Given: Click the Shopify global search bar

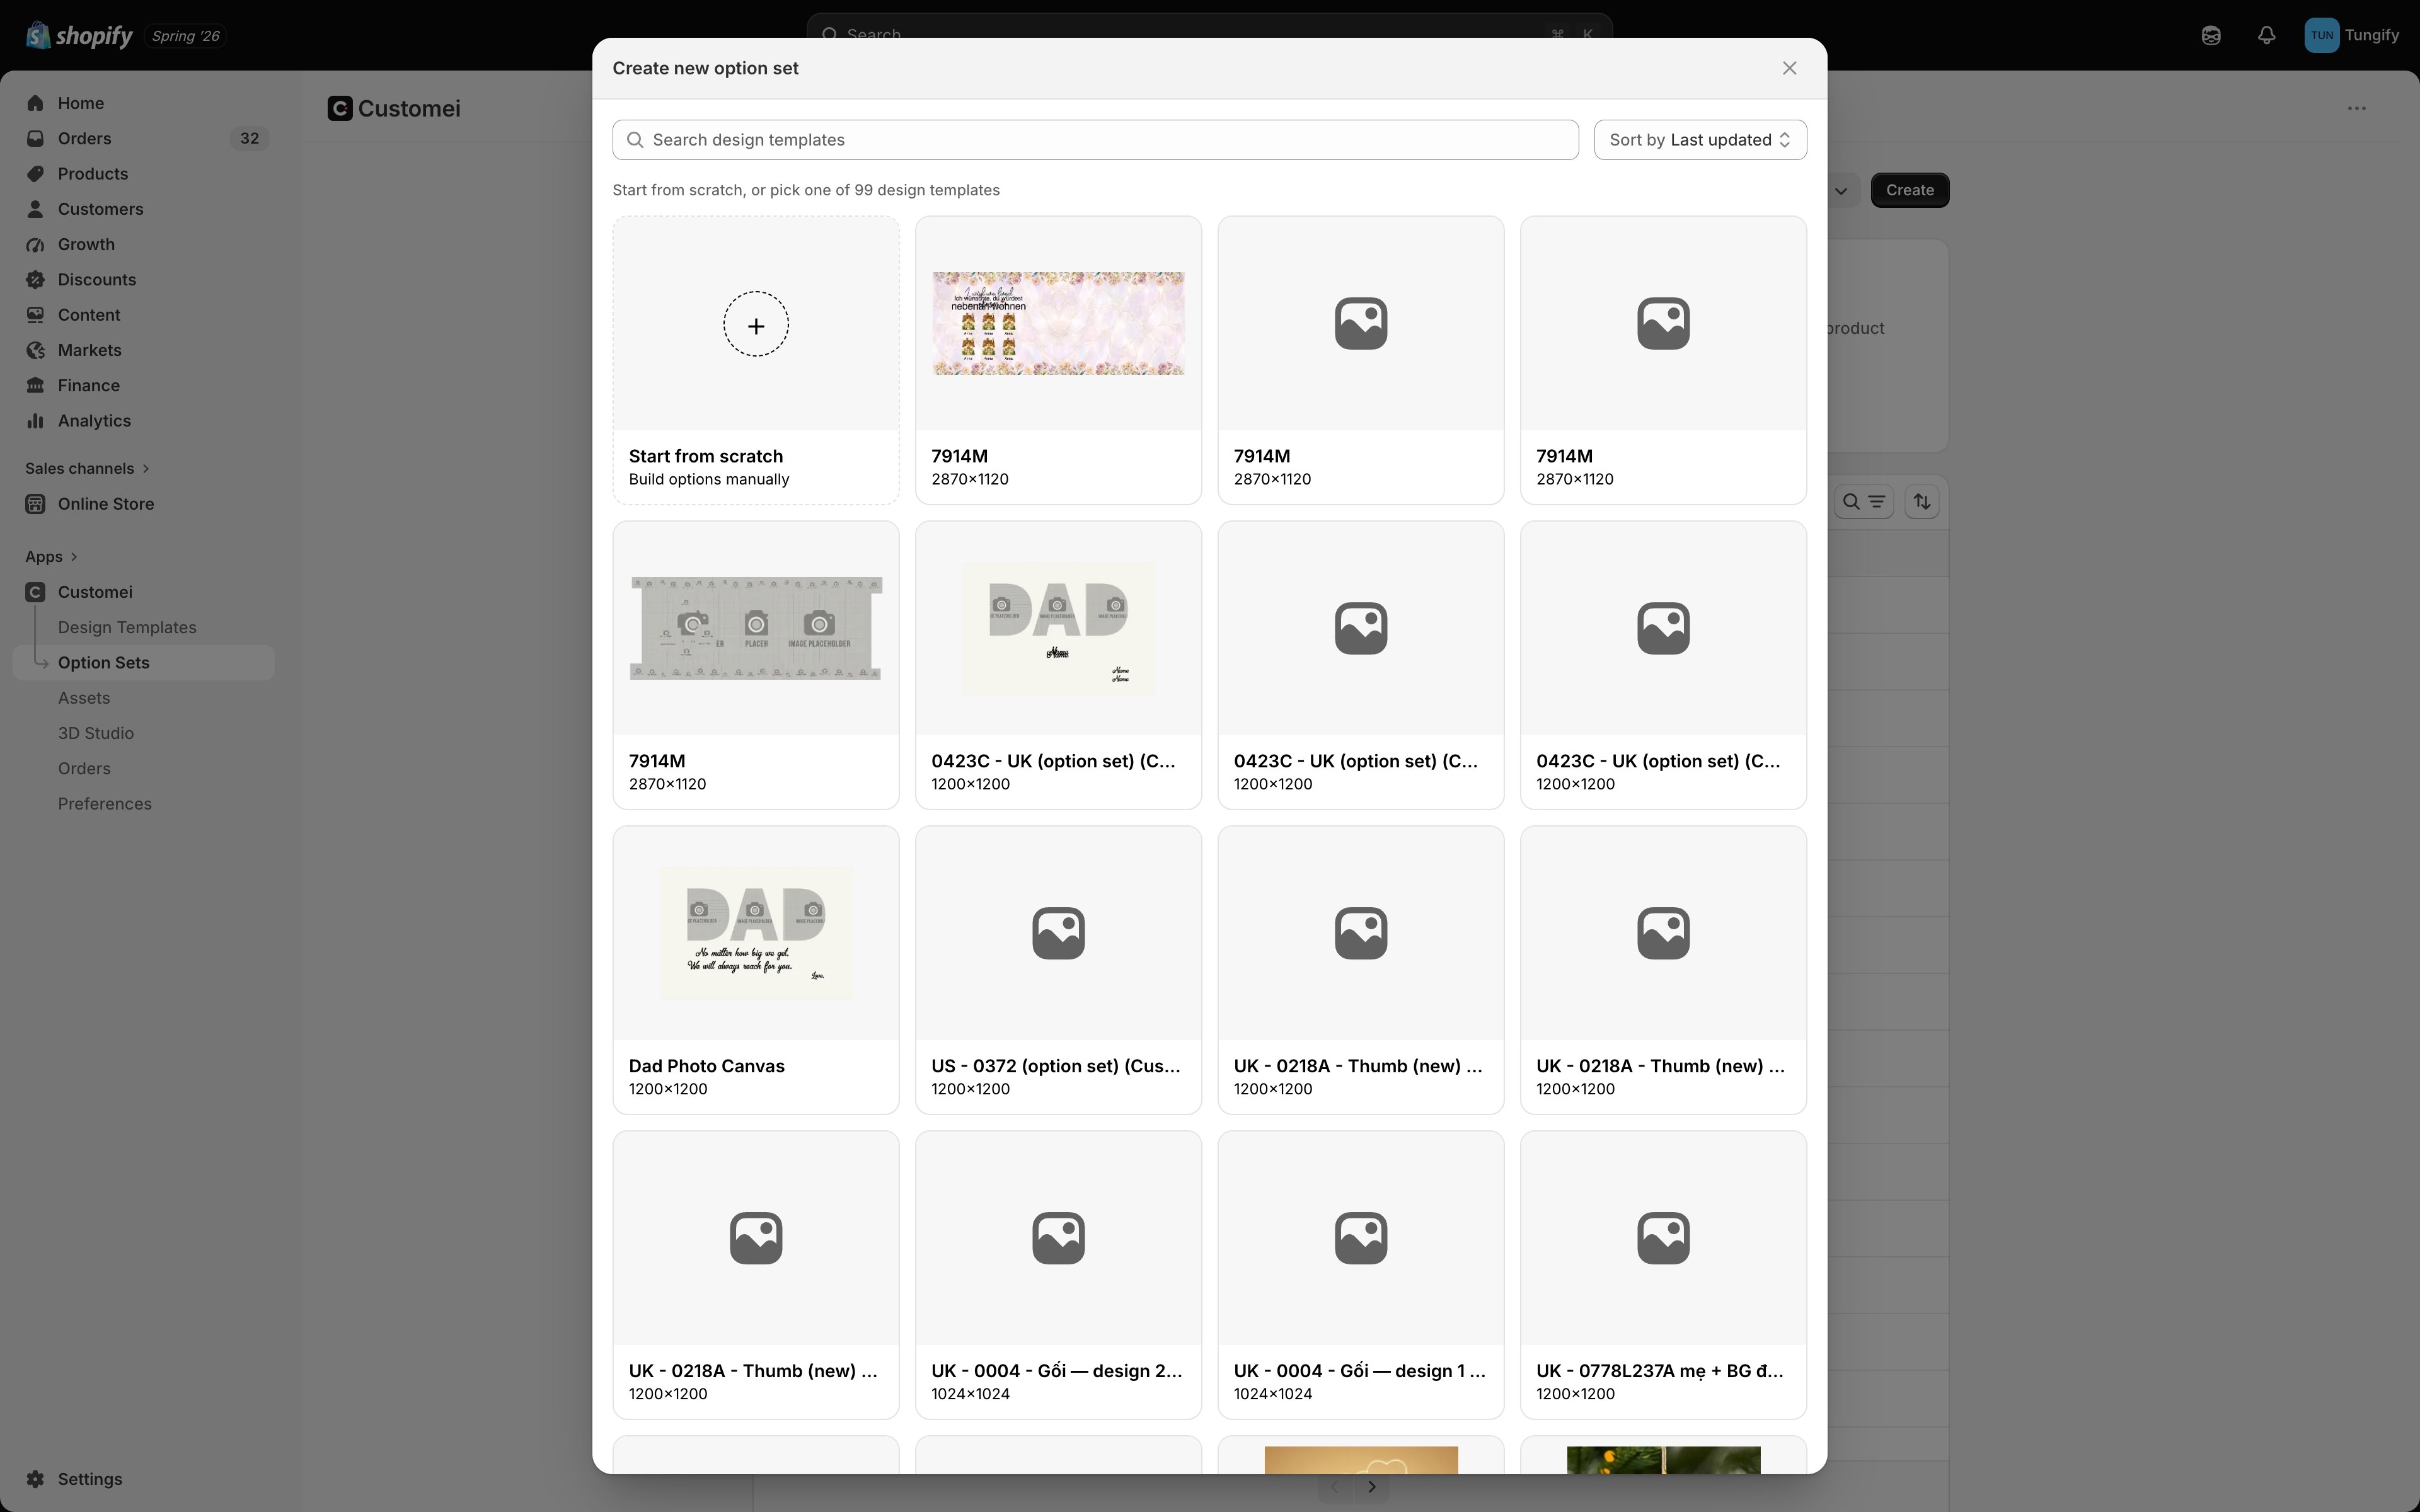Looking at the screenshot, I should click(1209, 34).
